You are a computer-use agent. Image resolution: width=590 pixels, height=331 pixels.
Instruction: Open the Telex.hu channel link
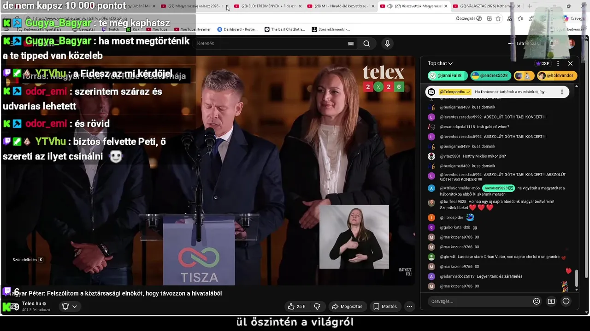pos(32,304)
